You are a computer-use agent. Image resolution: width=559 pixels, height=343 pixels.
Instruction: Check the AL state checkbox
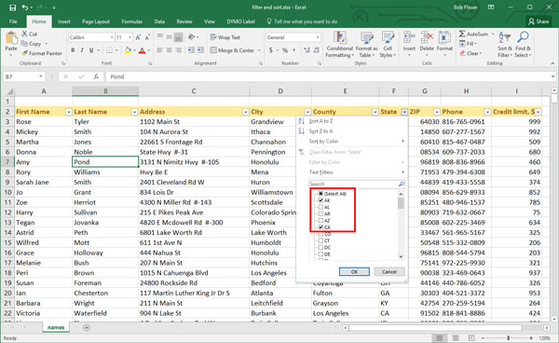[x=320, y=207]
